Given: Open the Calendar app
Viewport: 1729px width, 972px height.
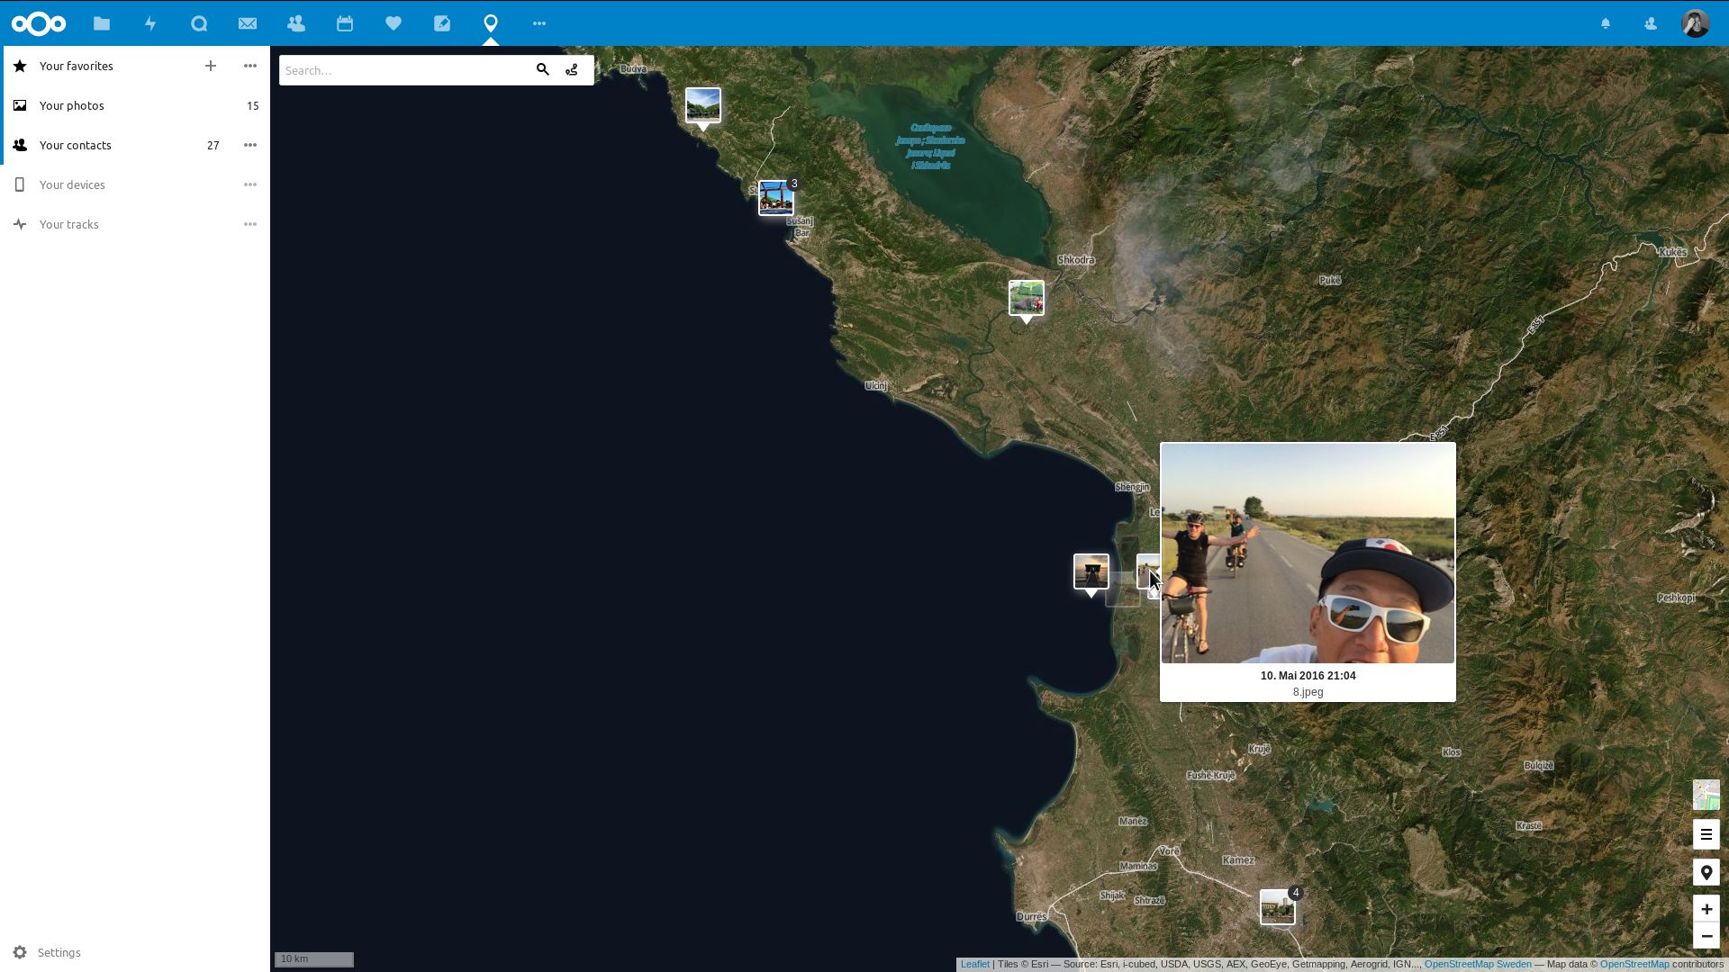Looking at the screenshot, I should click(x=345, y=23).
